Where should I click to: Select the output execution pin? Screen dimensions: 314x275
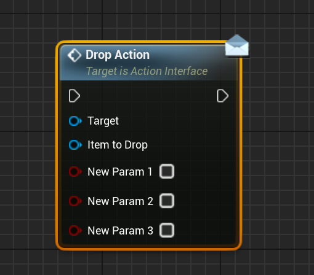click(223, 96)
